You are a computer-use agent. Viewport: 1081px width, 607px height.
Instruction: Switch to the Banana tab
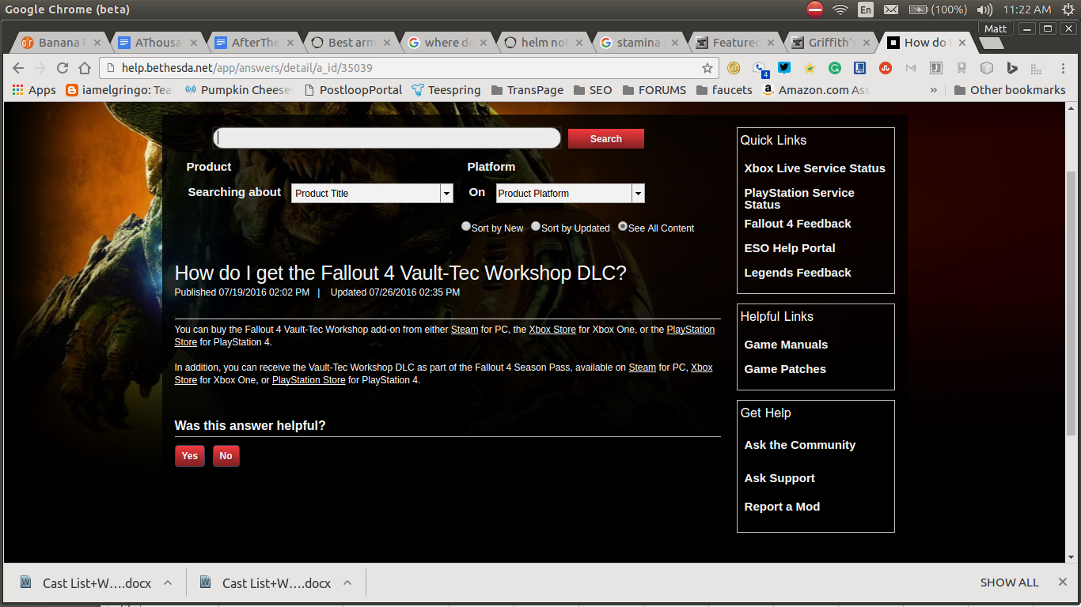tap(60, 43)
